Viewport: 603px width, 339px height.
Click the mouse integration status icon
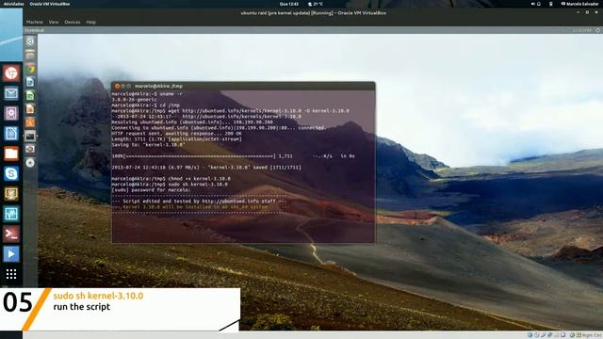coord(573,335)
